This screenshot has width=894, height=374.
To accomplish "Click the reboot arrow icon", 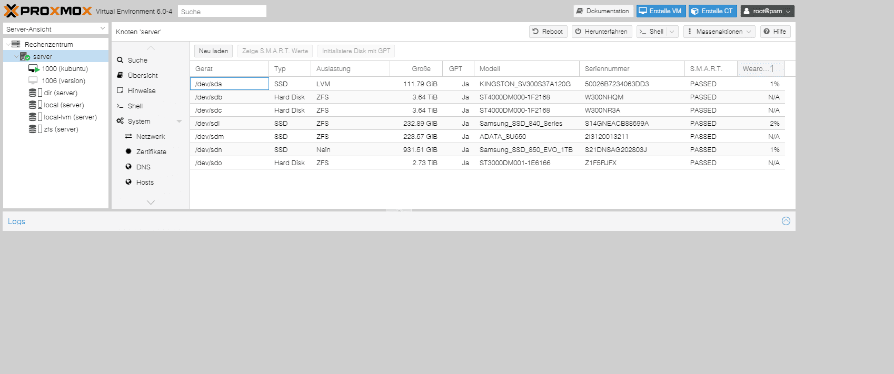I will click(535, 32).
